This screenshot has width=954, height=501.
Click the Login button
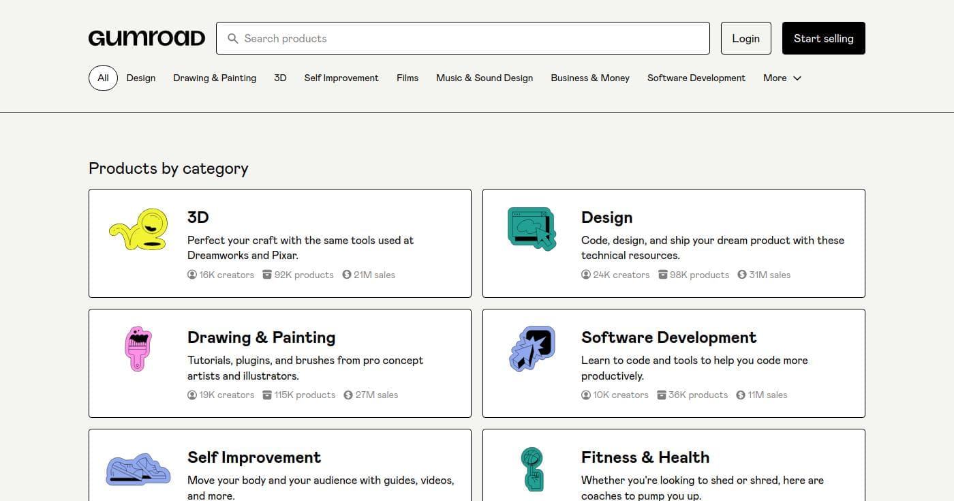click(745, 38)
